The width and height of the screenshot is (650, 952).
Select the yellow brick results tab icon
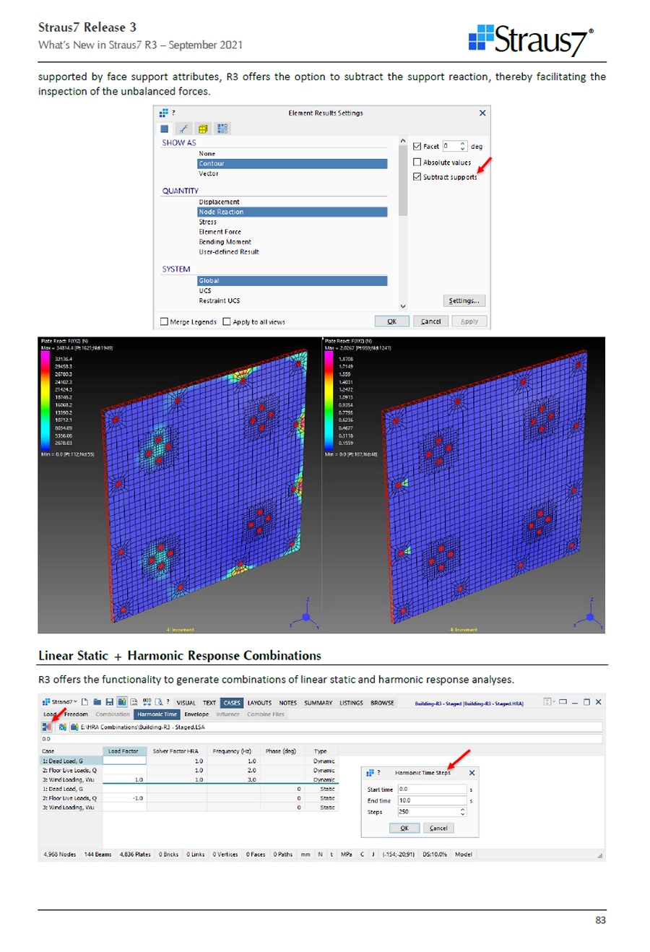click(203, 129)
